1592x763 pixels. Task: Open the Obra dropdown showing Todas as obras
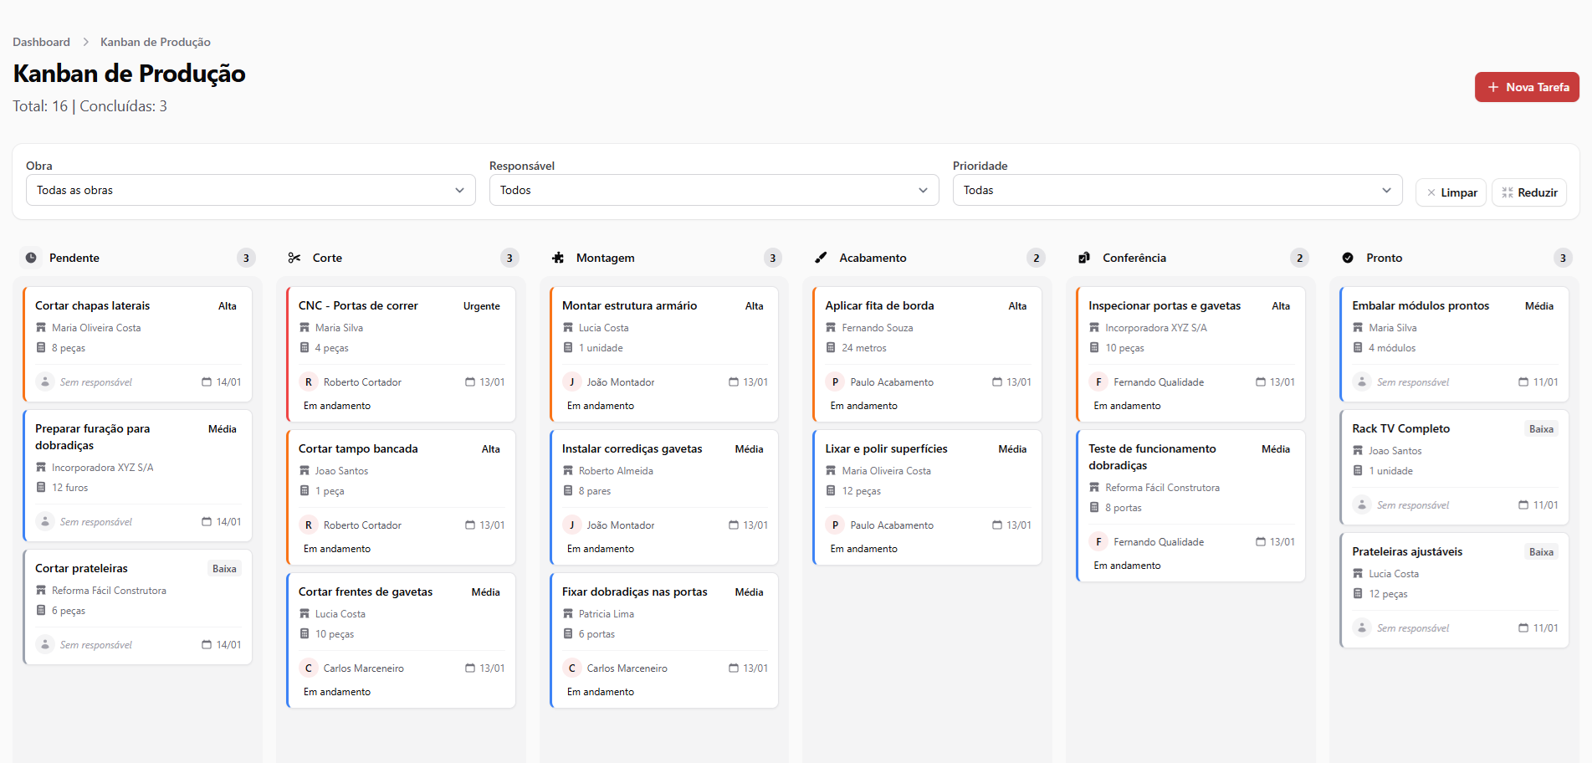(x=249, y=190)
